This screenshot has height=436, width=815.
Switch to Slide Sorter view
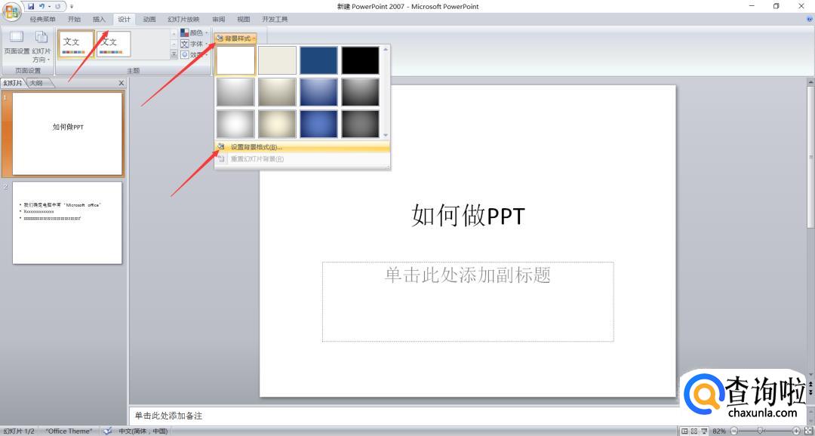coord(694,431)
